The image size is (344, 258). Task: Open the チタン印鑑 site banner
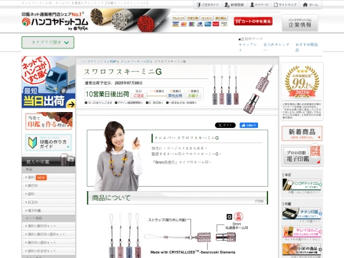(302, 213)
